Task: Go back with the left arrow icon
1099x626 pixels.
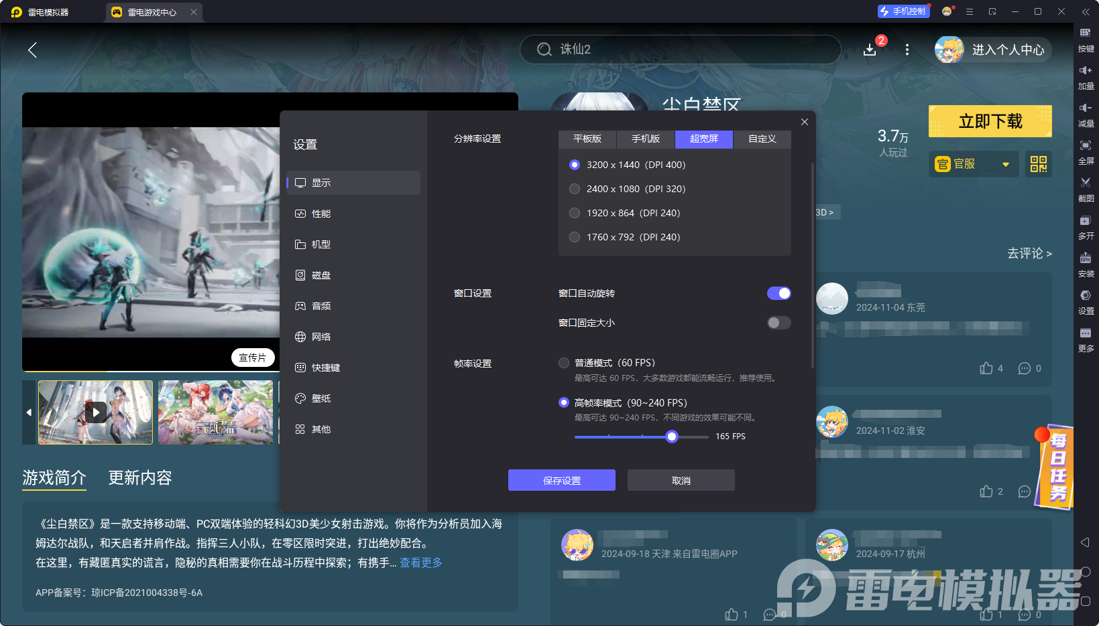Action: 32,50
